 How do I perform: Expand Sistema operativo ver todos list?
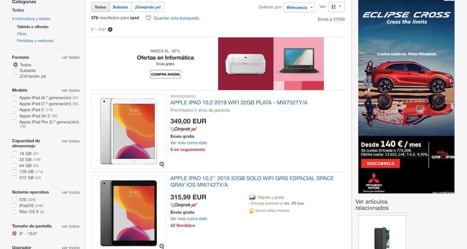coord(70,192)
